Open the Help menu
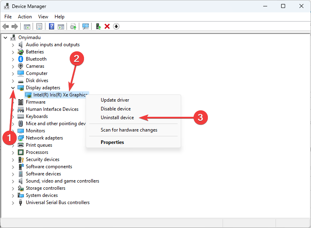 59,17
